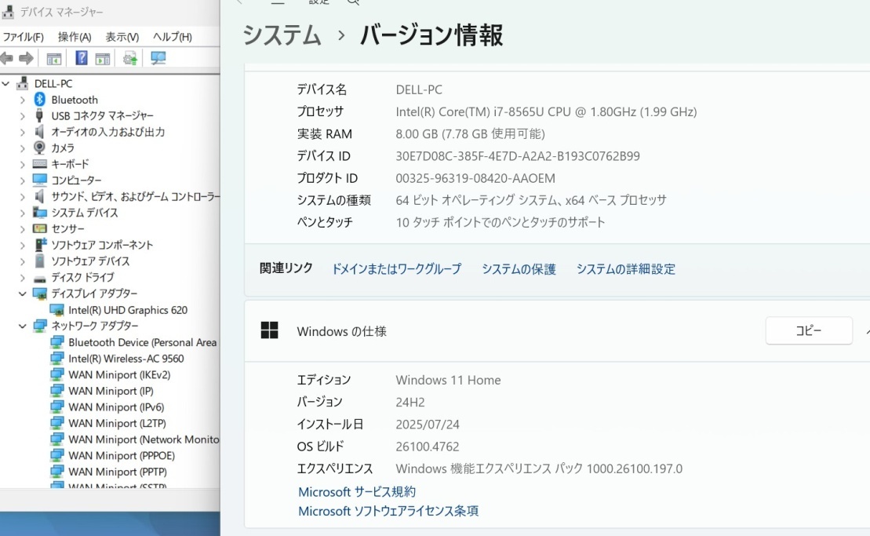This screenshot has width=870, height=536.
Task: Click the icon beside サウンド、ビデオ、およびゲーム コントローラー
Action: click(x=39, y=196)
